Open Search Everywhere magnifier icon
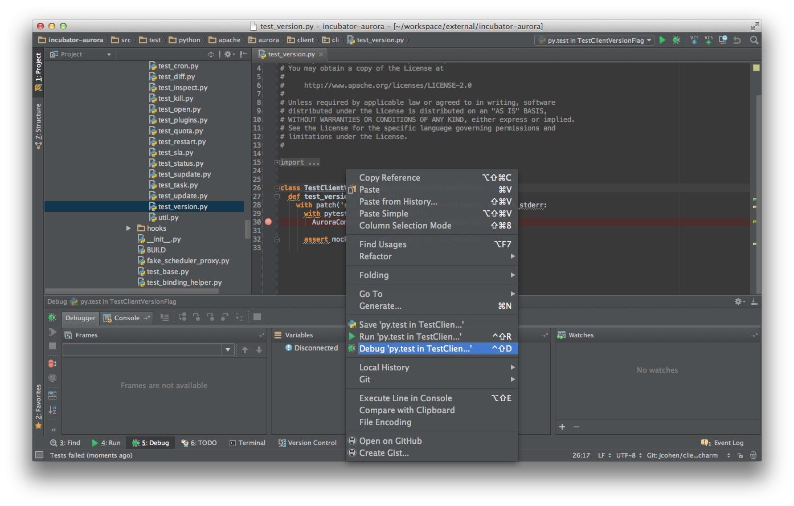This screenshot has width=794, height=506. (753, 40)
